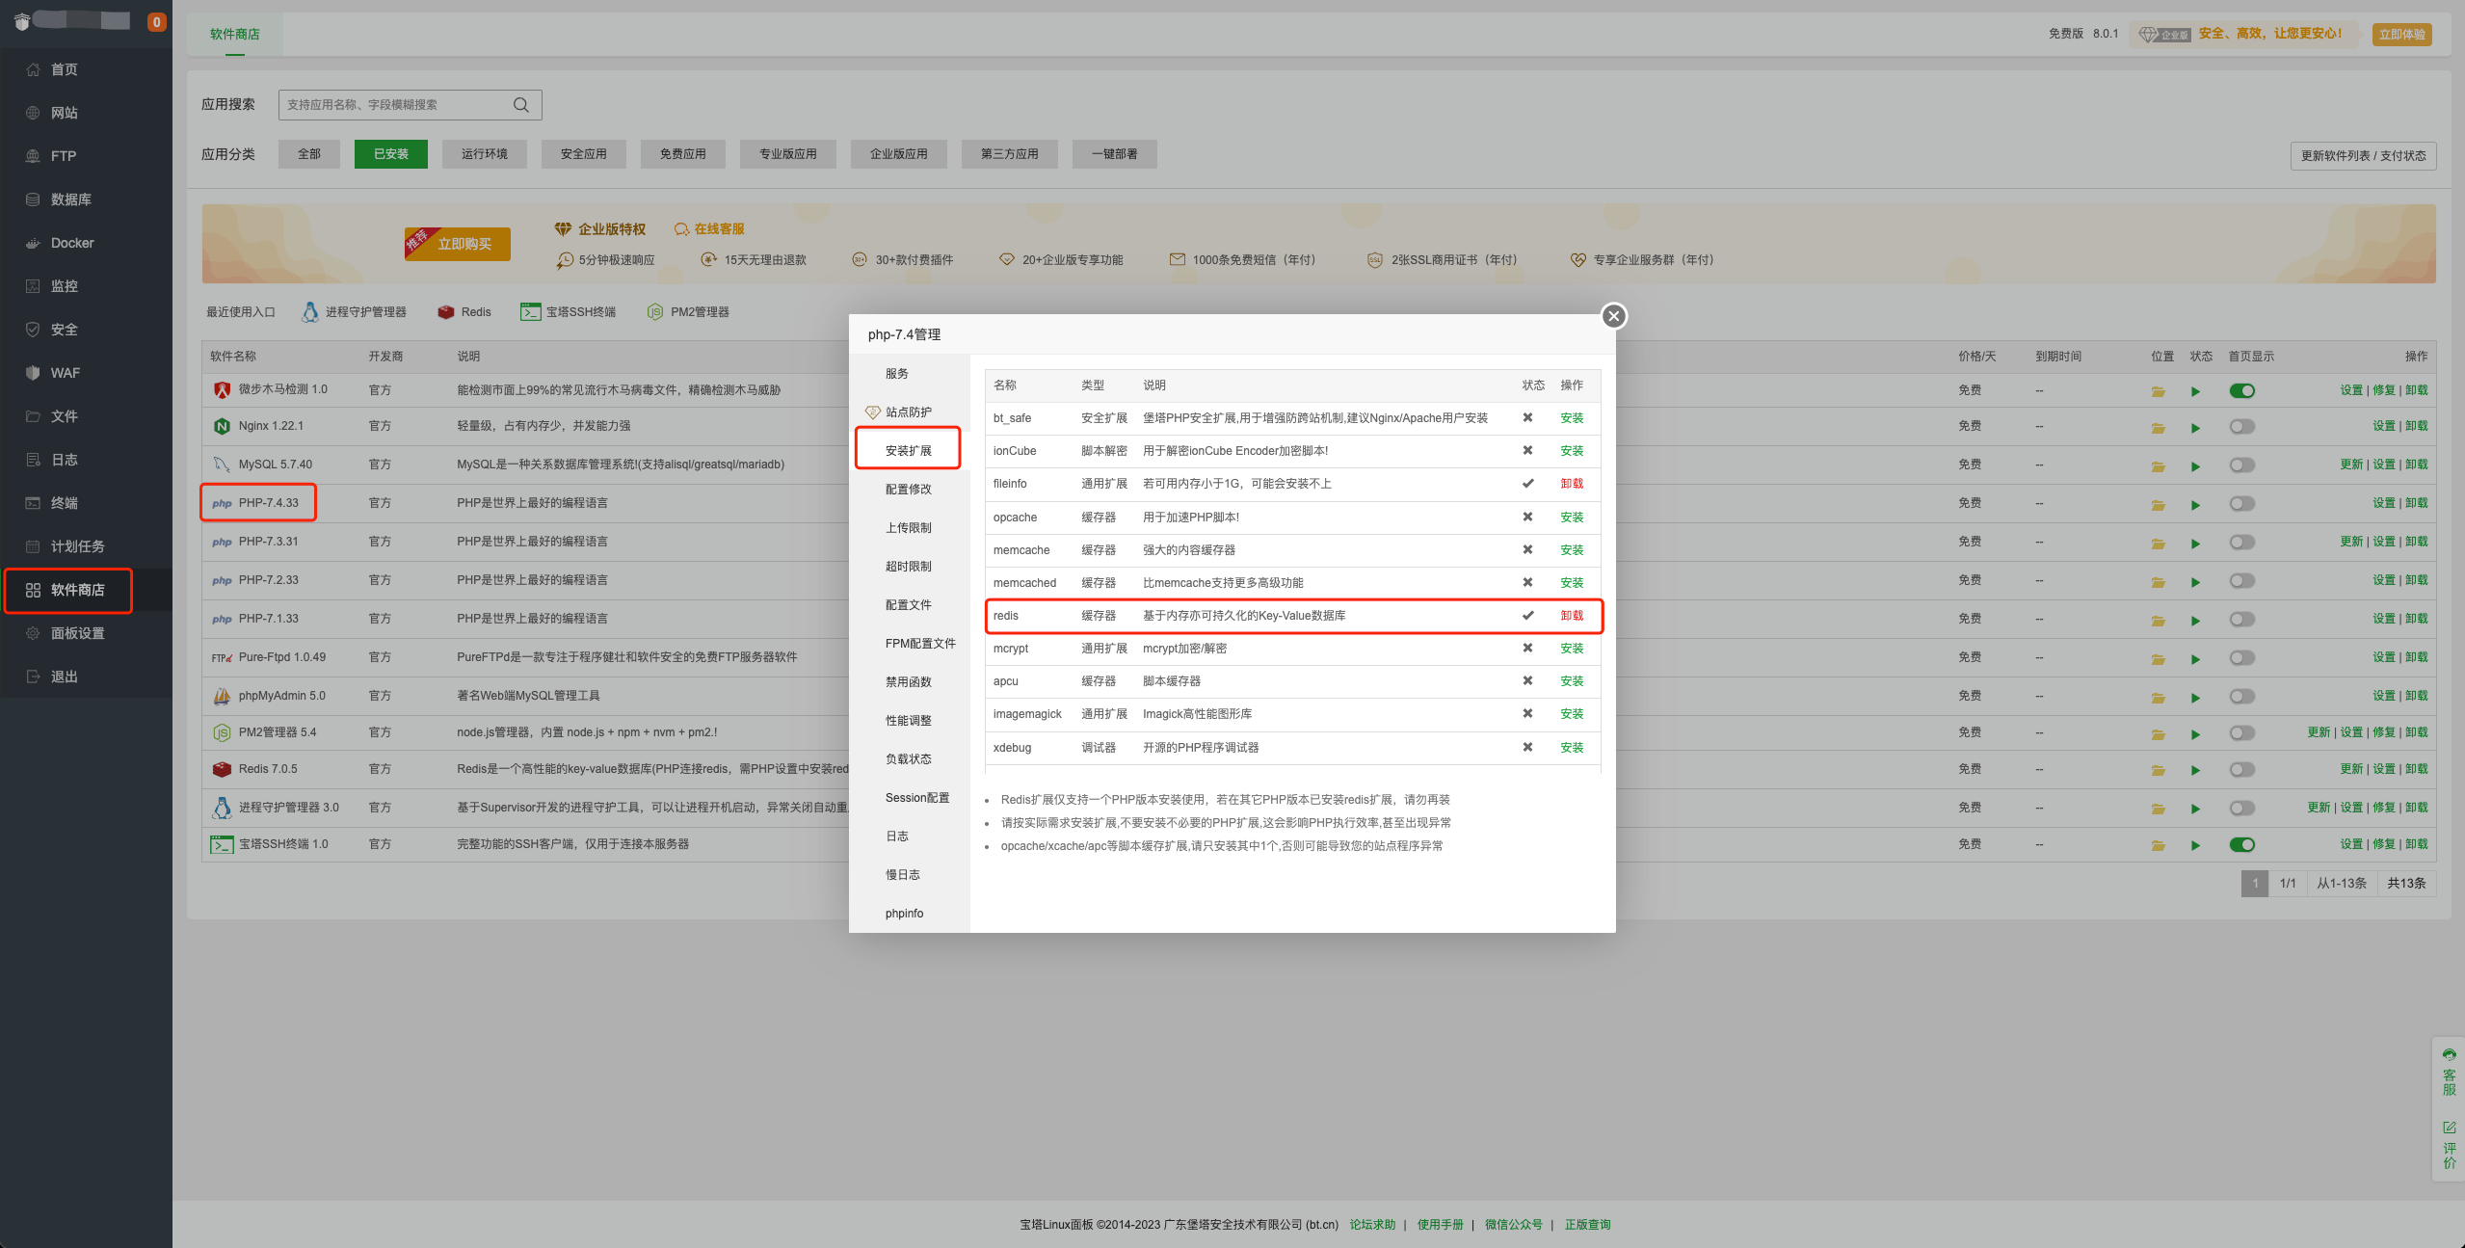Focus the 应用搜索 search field
Viewport: 2465px width, 1248px height.
tap(410, 105)
